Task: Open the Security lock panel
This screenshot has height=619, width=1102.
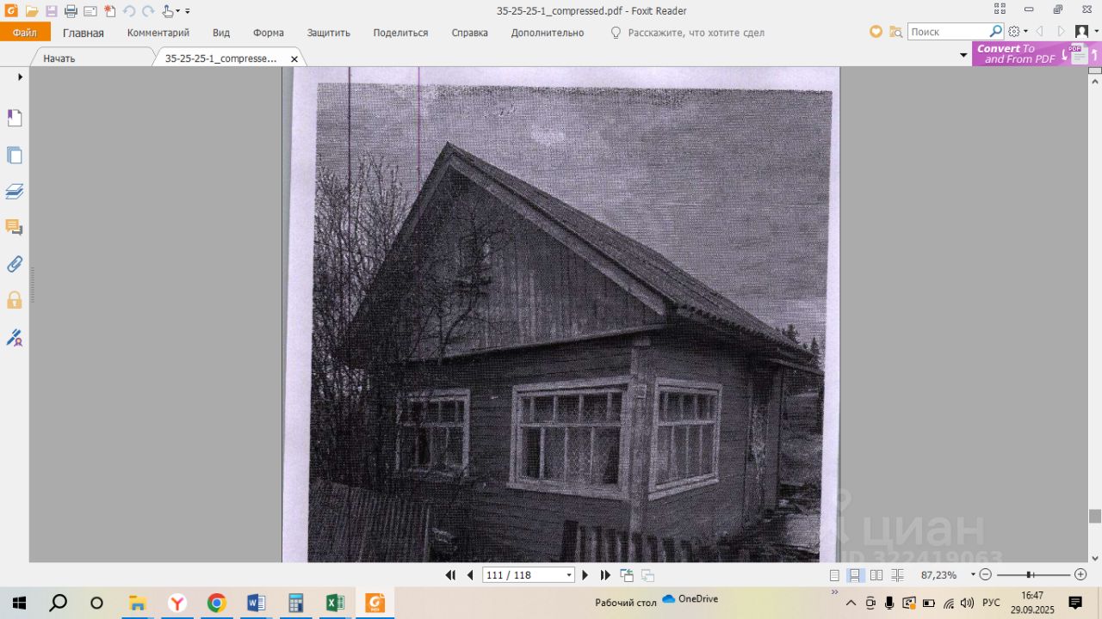Action: coord(15,300)
